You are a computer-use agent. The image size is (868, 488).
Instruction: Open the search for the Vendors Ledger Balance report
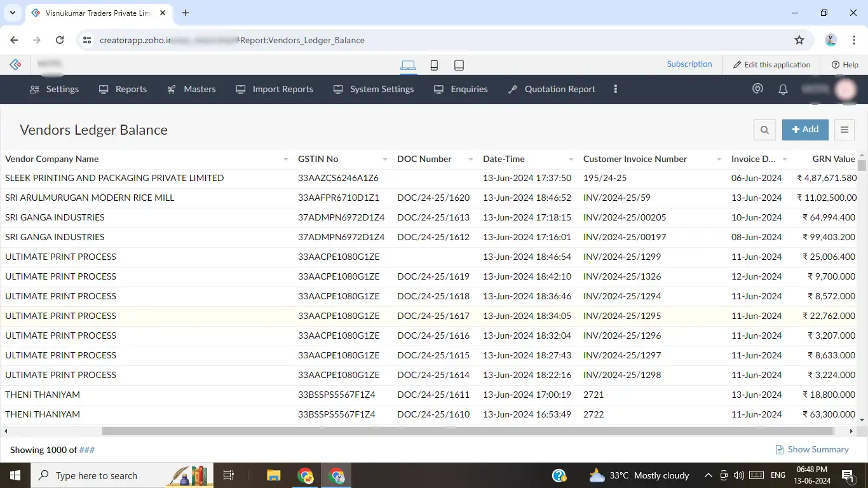[x=764, y=130]
